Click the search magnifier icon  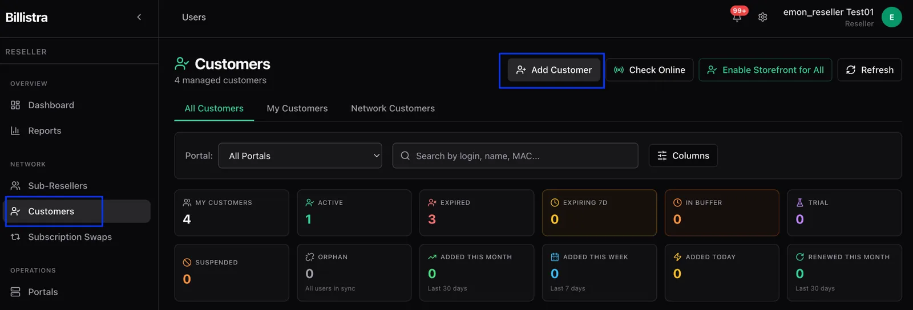click(405, 156)
